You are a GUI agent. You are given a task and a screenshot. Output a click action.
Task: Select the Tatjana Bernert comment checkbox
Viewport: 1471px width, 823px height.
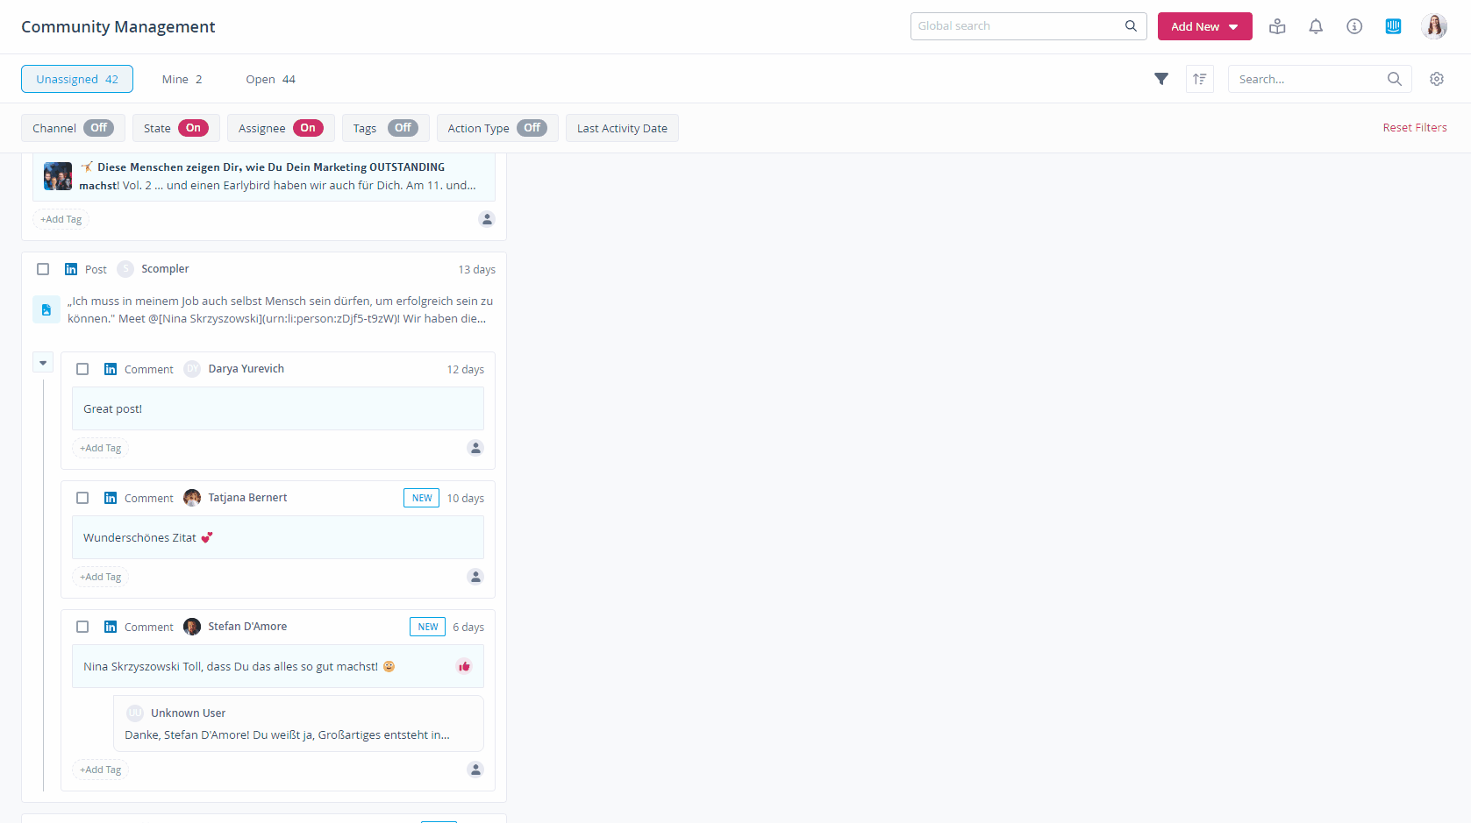tap(82, 498)
